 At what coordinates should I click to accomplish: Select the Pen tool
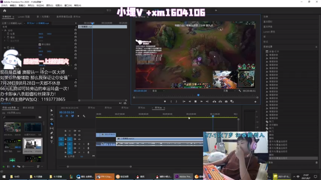[x=52, y=133]
